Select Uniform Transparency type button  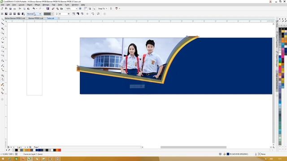(x=6, y=14)
